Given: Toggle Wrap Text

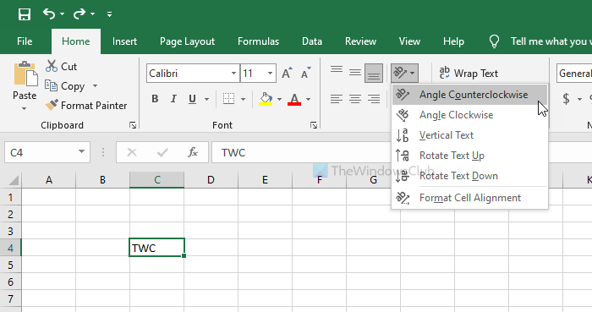Looking at the screenshot, I should 469,74.
